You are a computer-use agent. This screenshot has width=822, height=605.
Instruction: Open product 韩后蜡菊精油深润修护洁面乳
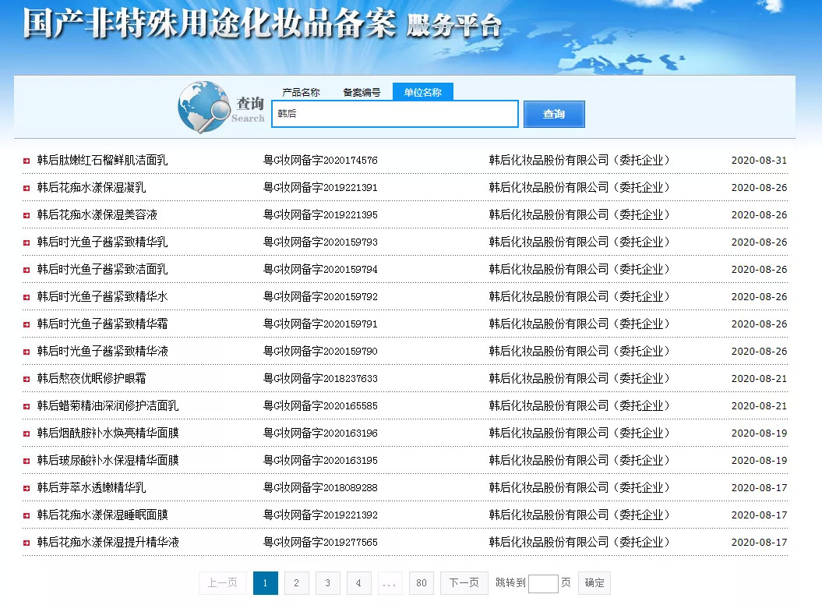point(108,405)
